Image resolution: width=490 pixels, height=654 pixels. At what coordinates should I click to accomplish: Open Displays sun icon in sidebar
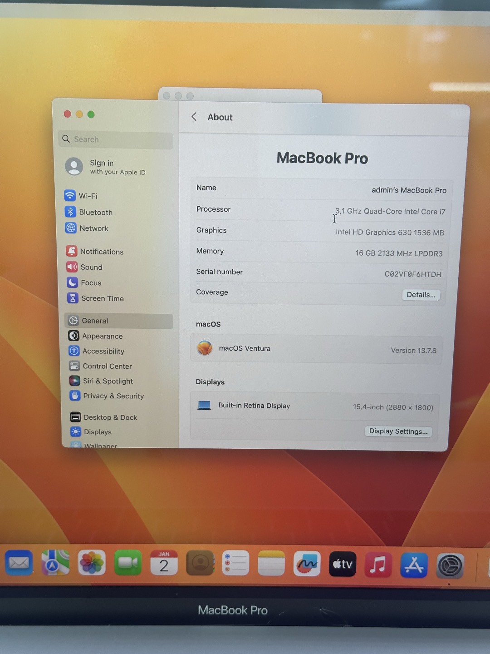[76, 431]
